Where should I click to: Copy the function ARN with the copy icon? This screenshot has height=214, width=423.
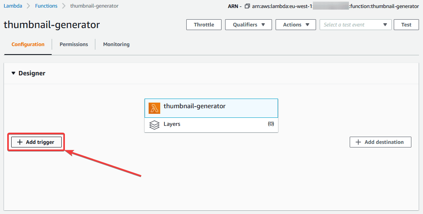(x=247, y=6)
